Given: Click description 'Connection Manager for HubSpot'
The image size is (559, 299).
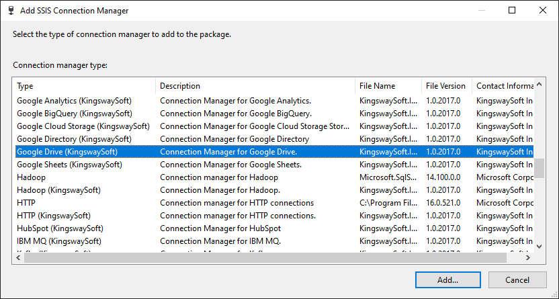Looking at the screenshot, I should tap(220, 228).
